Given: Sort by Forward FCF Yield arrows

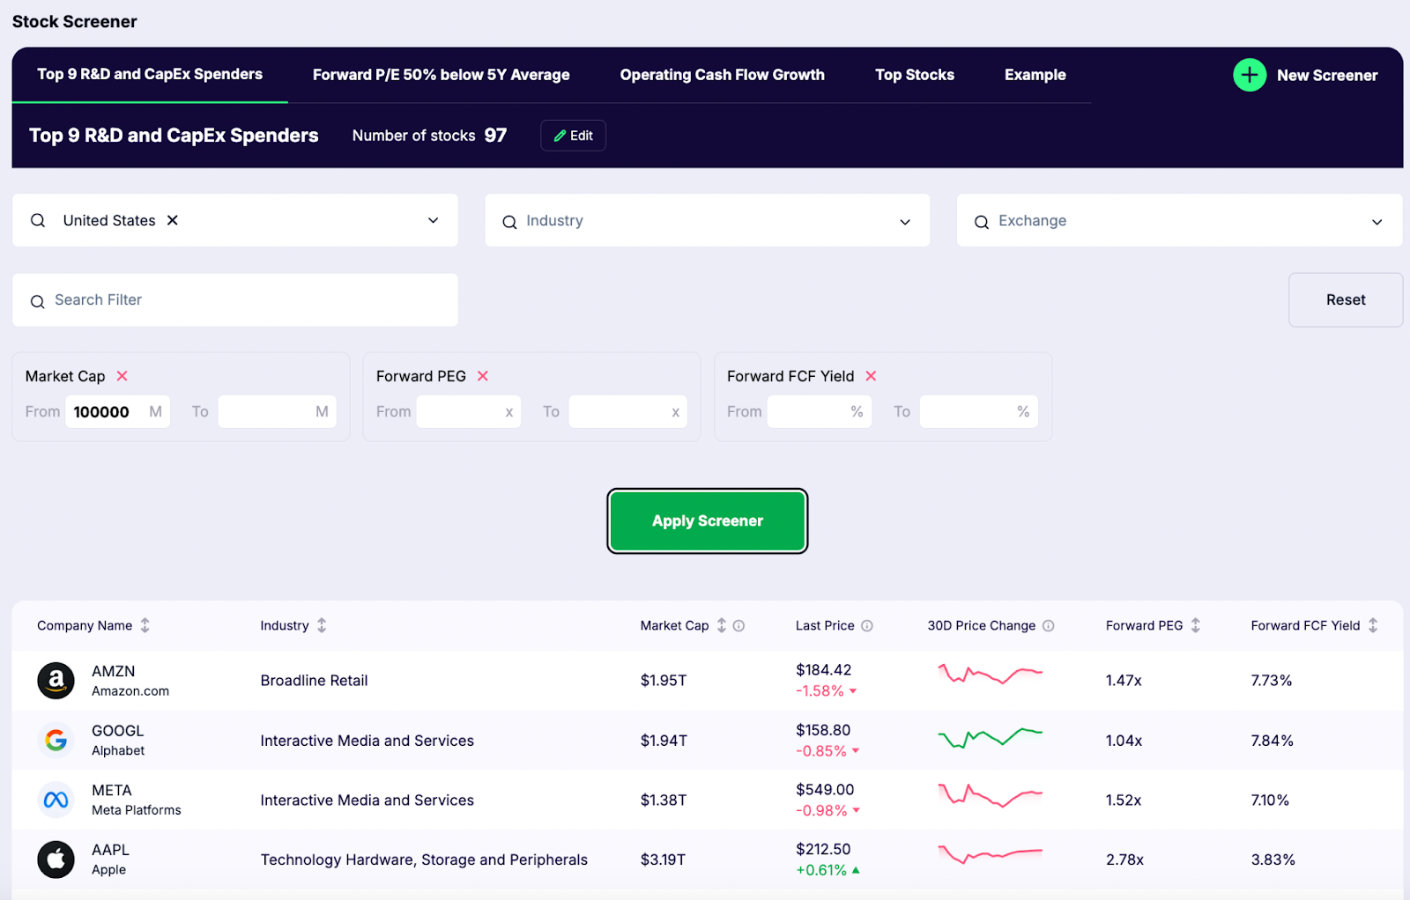Looking at the screenshot, I should [x=1373, y=625].
